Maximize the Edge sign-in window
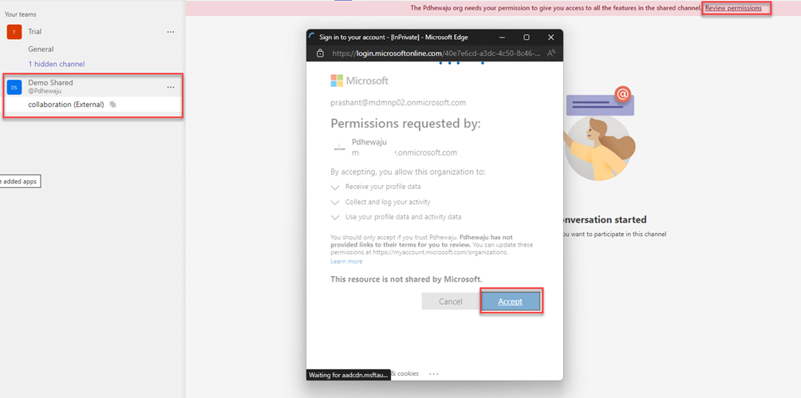The height and width of the screenshot is (398, 801). pos(527,37)
